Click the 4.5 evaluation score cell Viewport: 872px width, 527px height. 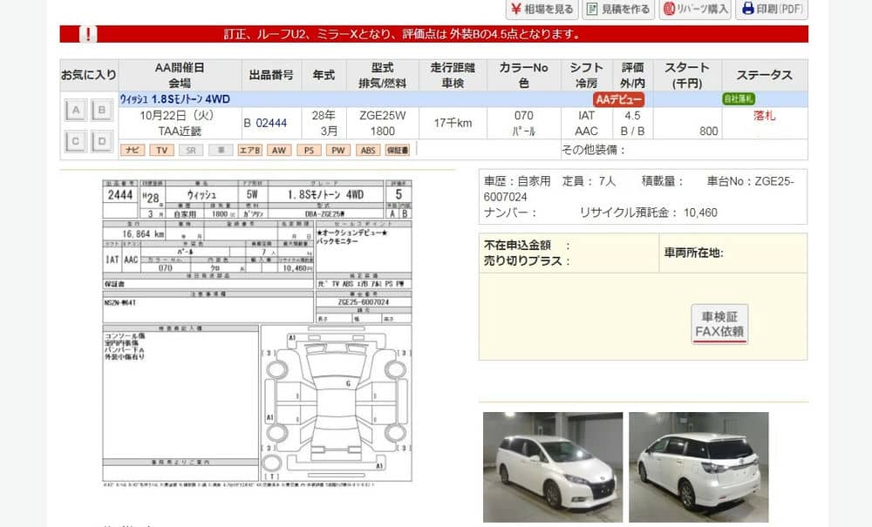[632, 116]
